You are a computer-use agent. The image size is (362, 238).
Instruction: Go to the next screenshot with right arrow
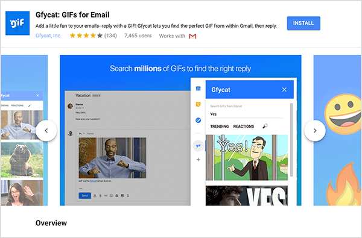coord(315,131)
